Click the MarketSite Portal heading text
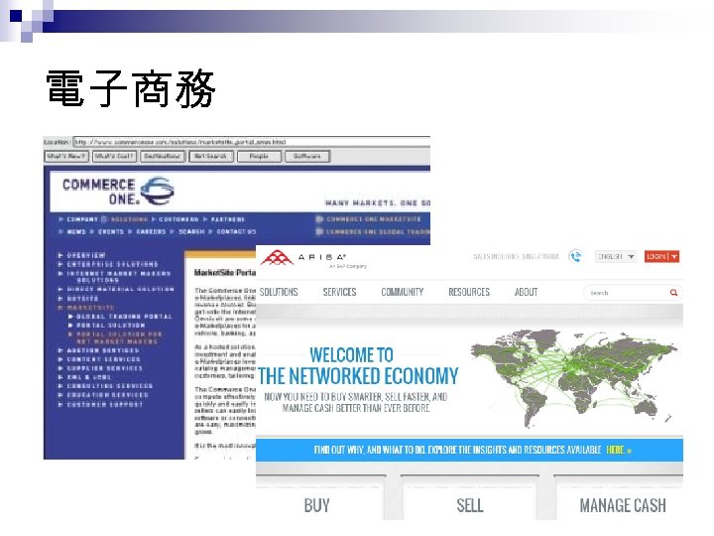This screenshot has height=536, width=714. (x=225, y=273)
